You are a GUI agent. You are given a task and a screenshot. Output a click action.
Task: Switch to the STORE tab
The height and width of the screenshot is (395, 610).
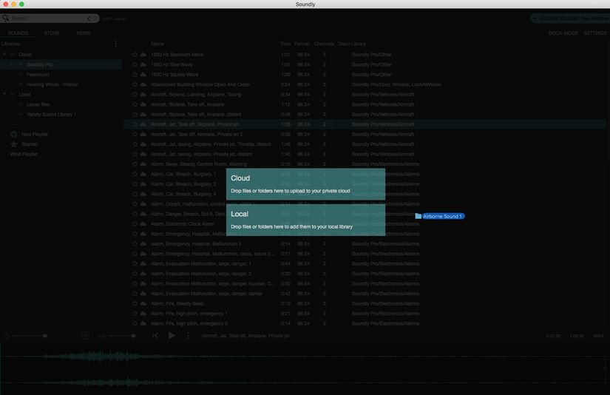point(52,33)
